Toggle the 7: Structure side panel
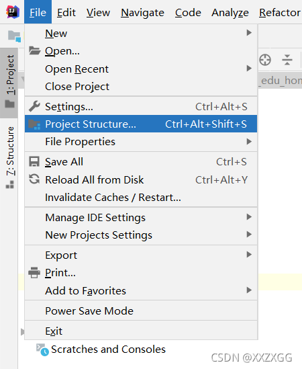The image size is (302, 369). [x=9, y=157]
